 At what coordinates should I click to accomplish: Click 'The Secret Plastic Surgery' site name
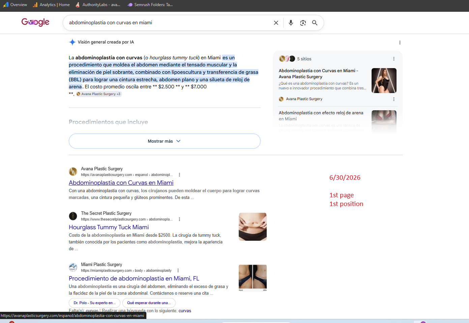[x=106, y=213]
